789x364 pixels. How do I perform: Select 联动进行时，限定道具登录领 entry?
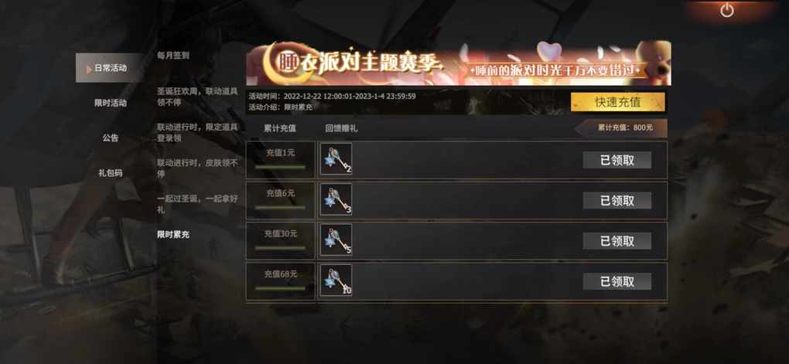(196, 132)
